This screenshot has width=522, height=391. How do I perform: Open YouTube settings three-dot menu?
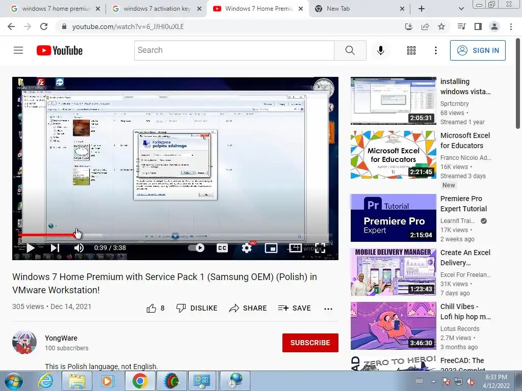pyautogui.click(x=435, y=50)
